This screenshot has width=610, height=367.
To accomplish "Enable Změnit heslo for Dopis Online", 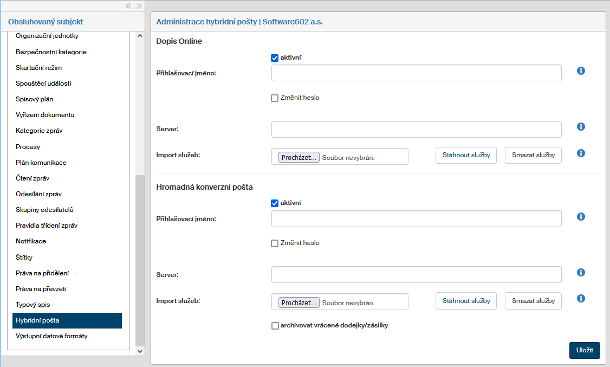I will (x=275, y=98).
